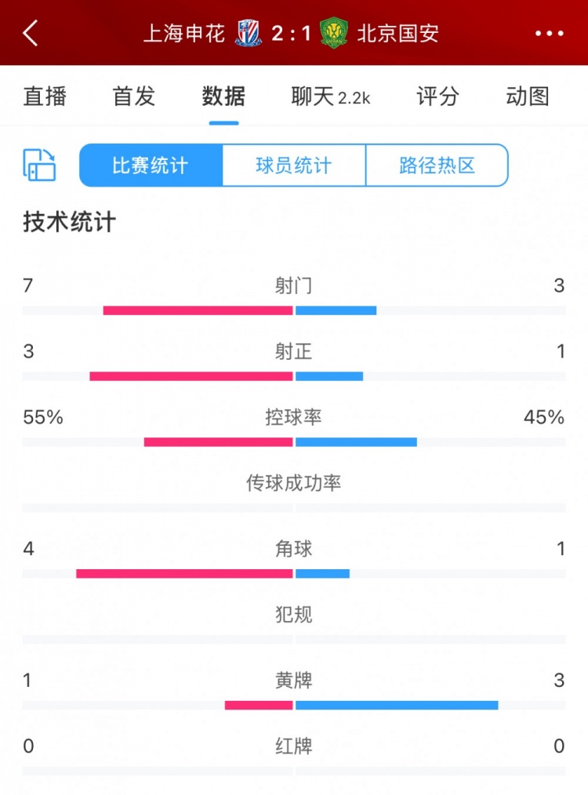Open the 直播 live broadcast tab
The width and height of the screenshot is (588, 795).
[45, 96]
